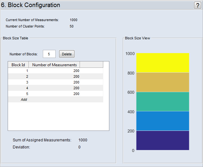Screen dimensions: 203x167
Task: Click the Number of Measurements column header
Action: point(54,65)
